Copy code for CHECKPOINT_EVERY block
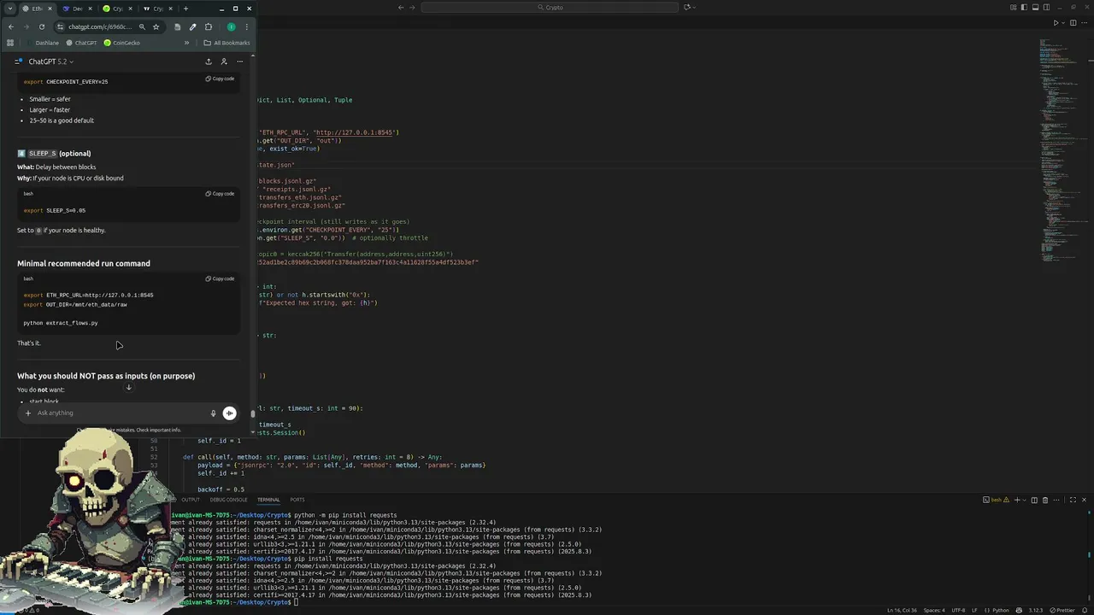Viewport: 1094px width, 615px height. click(220, 79)
